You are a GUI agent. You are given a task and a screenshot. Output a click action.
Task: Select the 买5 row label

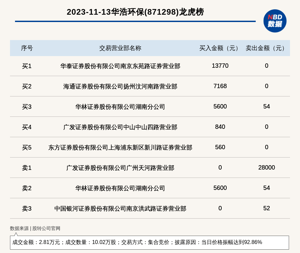[x=27, y=148]
